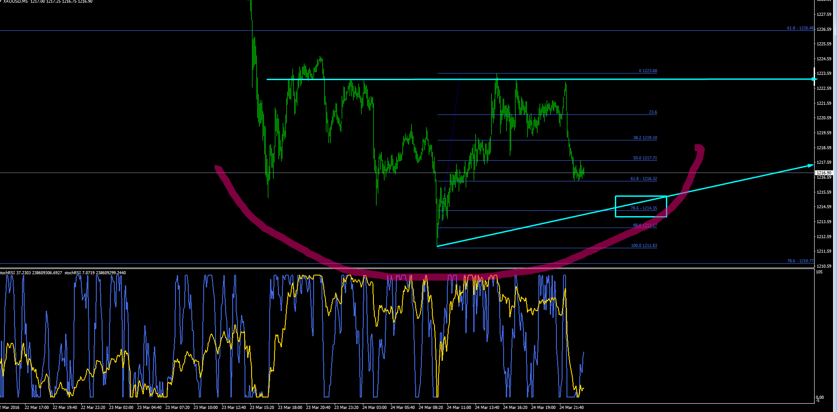Click time axis label '24 Mar 21:40'
This screenshot has width=837, height=412.
[x=572, y=408]
